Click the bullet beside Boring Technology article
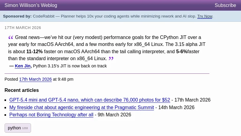Screen dimensions: 241x136 click(5, 115)
